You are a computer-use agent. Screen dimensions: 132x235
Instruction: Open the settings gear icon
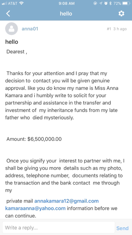coord(121,14)
